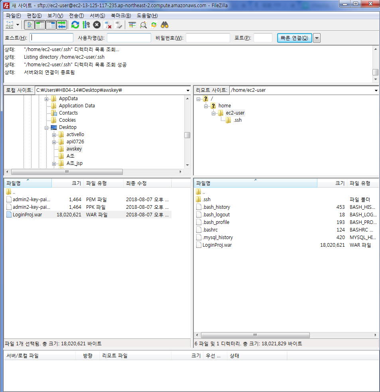Select admin2-key-pair PPK file

pyautogui.click(x=88, y=207)
